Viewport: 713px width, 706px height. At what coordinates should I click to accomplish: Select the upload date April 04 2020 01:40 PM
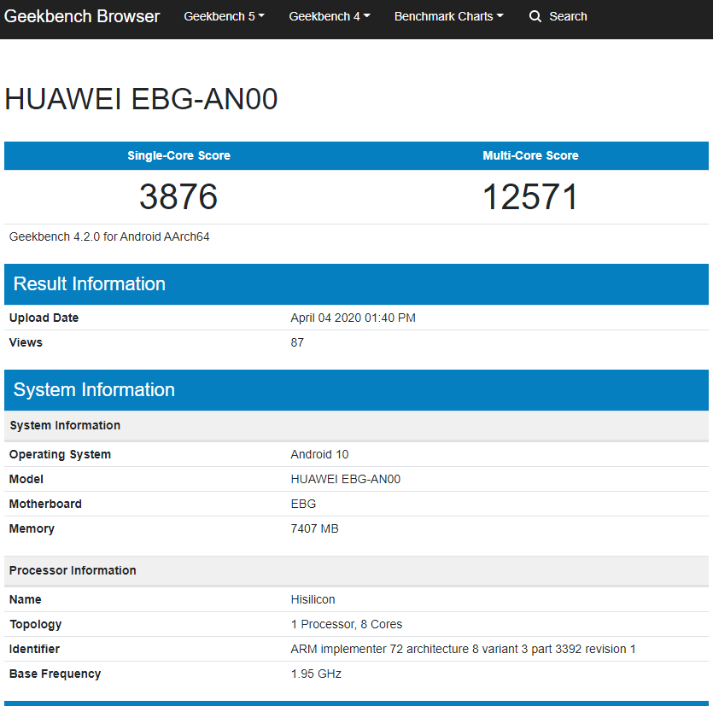(x=353, y=318)
